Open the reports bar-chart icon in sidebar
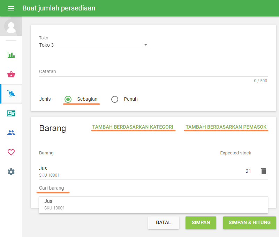Image resolution: width=279 pixels, height=237 pixels. pyautogui.click(x=11, y=55)
